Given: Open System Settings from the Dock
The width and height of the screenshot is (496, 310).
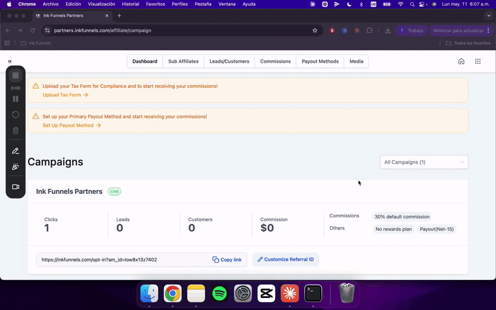Looking at the screenshot, I should click(x=243, y=294).
